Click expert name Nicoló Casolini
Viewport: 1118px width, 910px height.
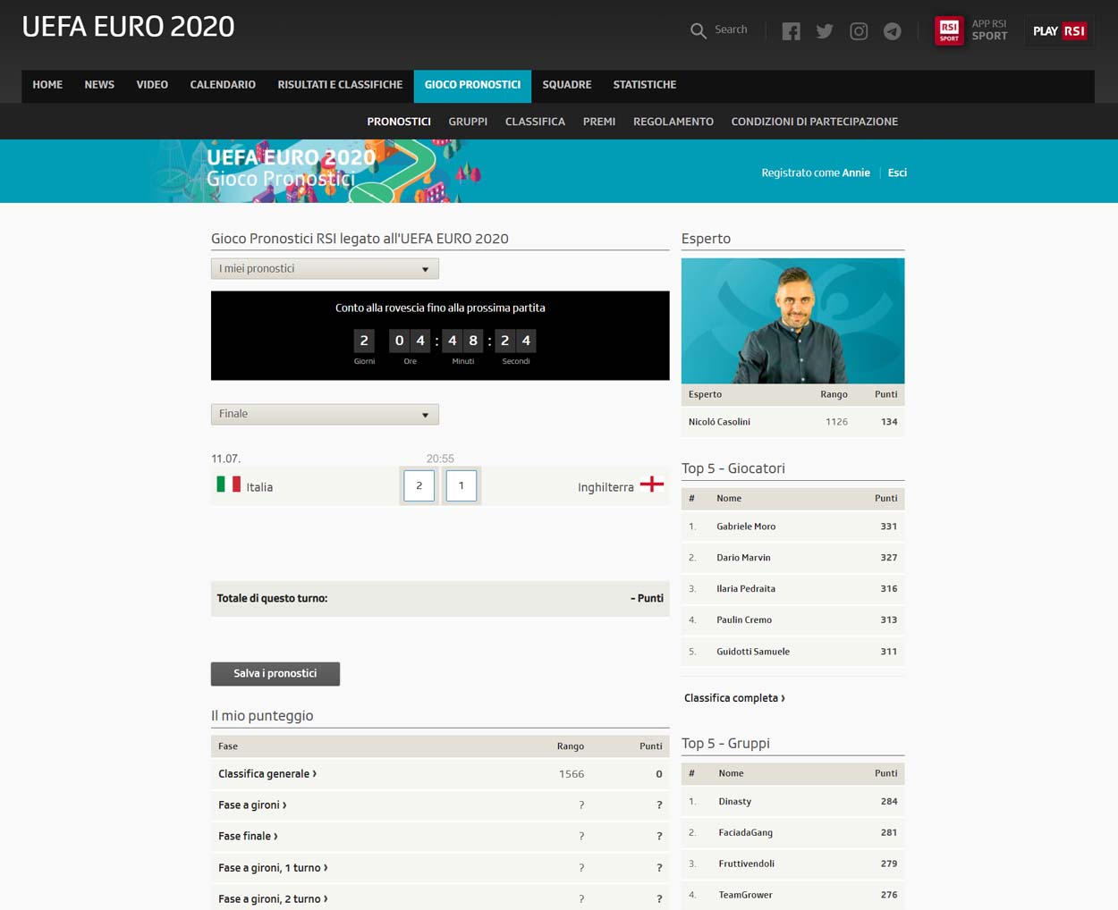(x=719, y=422)
